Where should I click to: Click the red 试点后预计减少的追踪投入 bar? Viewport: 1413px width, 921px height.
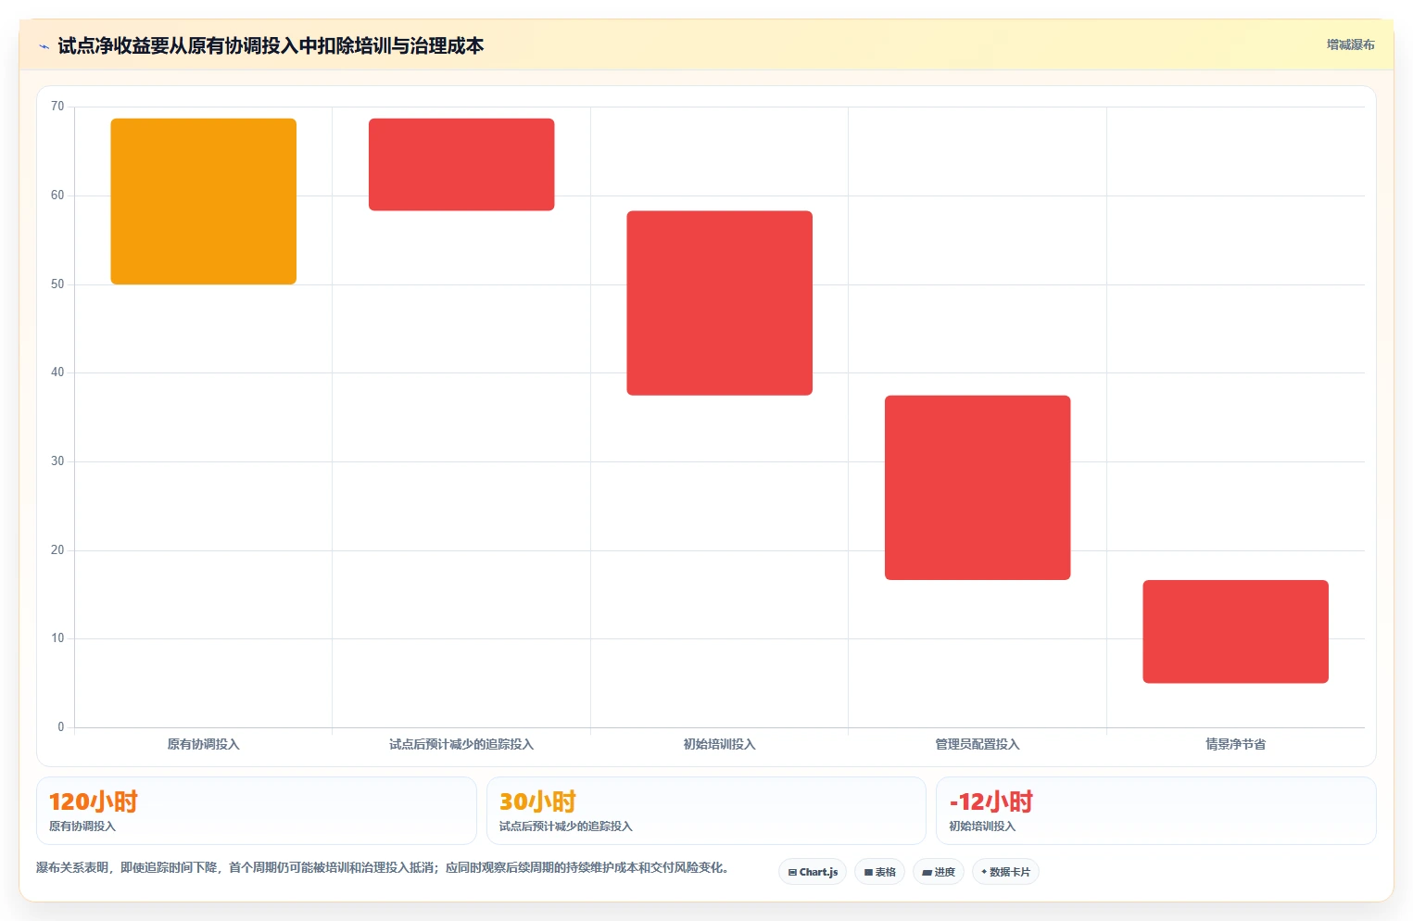tap(461, 164)
